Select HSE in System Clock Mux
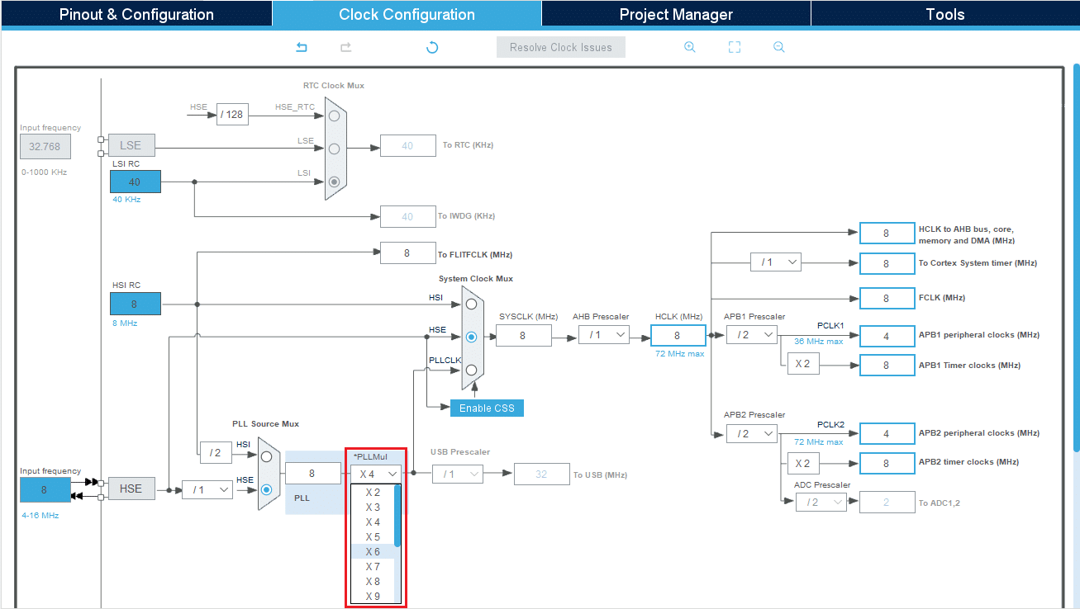1080x609 pixels. 471,337
